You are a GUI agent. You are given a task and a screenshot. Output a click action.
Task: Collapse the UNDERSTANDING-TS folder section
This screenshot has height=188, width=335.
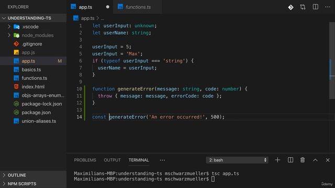click(x=33, y=18)
